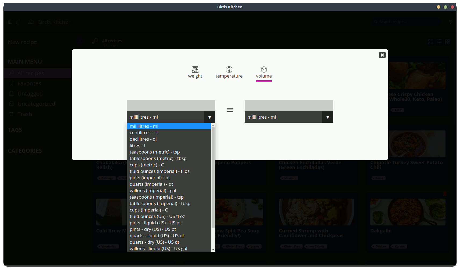Choose fluid ounces (US) - US fl oz
Screen dimensions: 460x270
pyautogui.click(x=169, y=216)
